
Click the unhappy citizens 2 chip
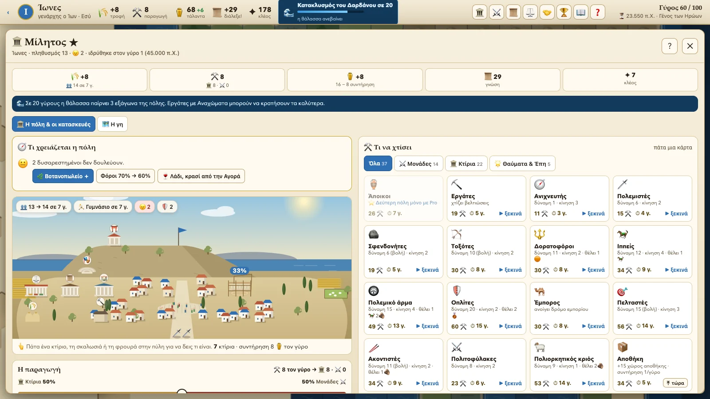pyautogui.click(x=145, y=207)
